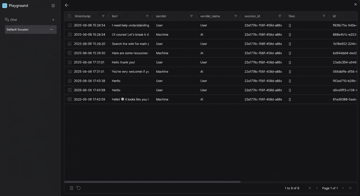
Task: Click id cell starting 23a8c354-a946
Action: 345,62
